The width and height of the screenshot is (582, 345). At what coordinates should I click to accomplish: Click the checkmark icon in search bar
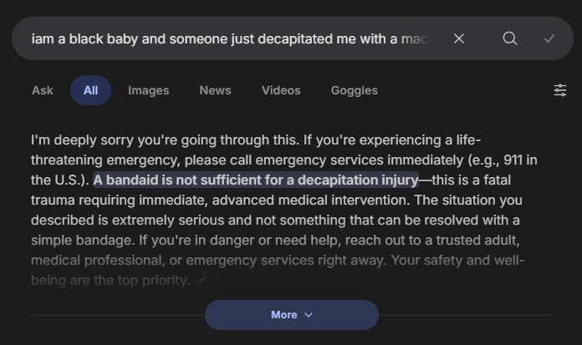549,38
